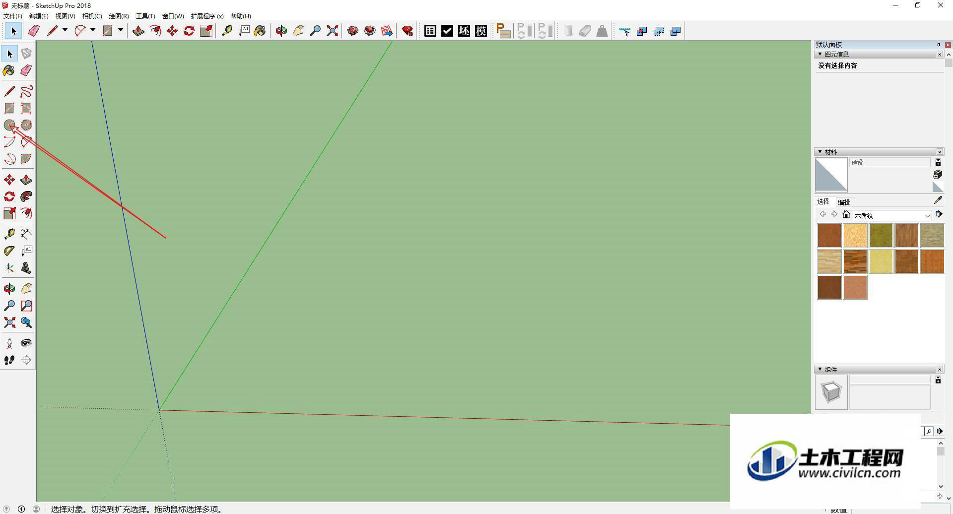Click the table grid plugin icon
953x514 pixels.
pyautogui.click(x=430, y=31)
